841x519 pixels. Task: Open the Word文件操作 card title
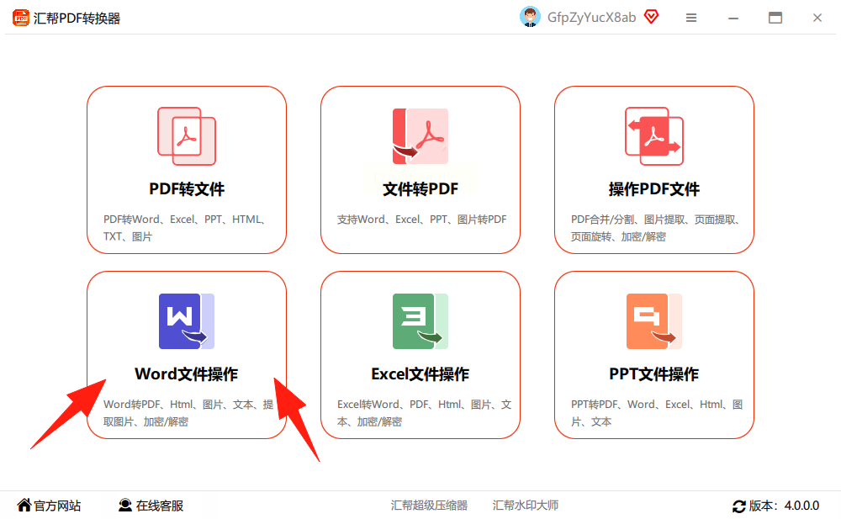pyautogui.click(x=186, y=374)
